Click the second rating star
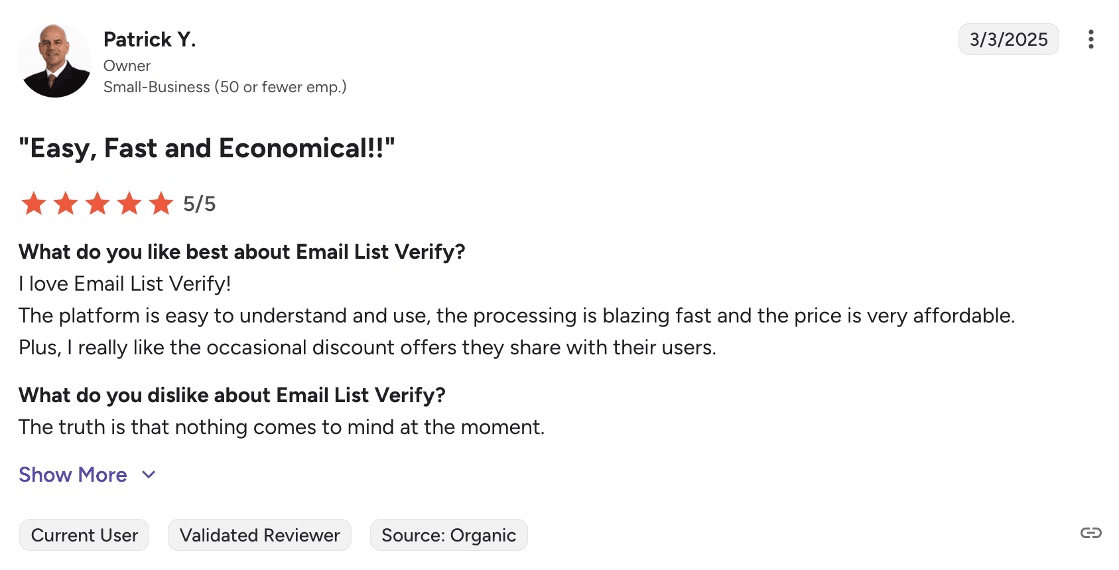The width and height of the screenshot is (1119, 570). point(65,204)
